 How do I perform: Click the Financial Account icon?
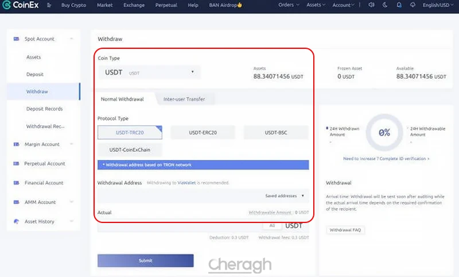17,183
